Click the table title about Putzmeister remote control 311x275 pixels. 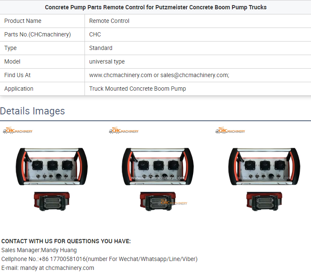(155, 7)
